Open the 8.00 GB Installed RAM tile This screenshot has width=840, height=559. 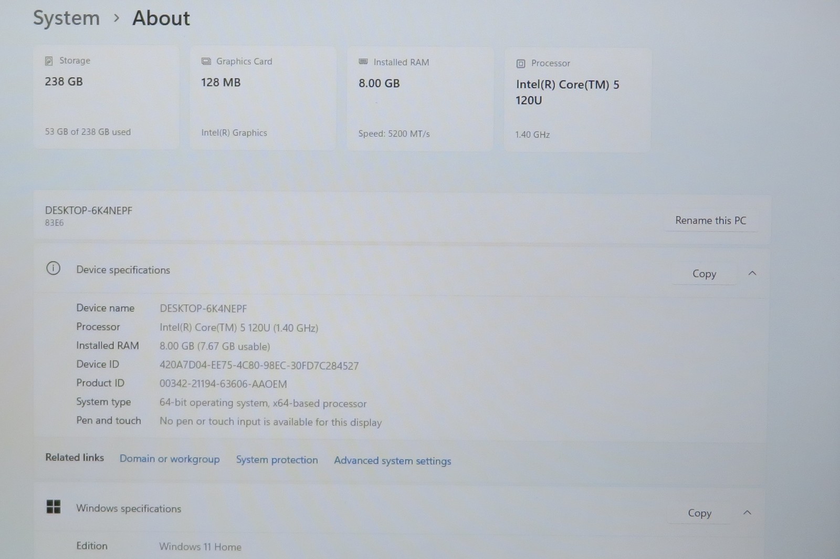pos(420,99)
